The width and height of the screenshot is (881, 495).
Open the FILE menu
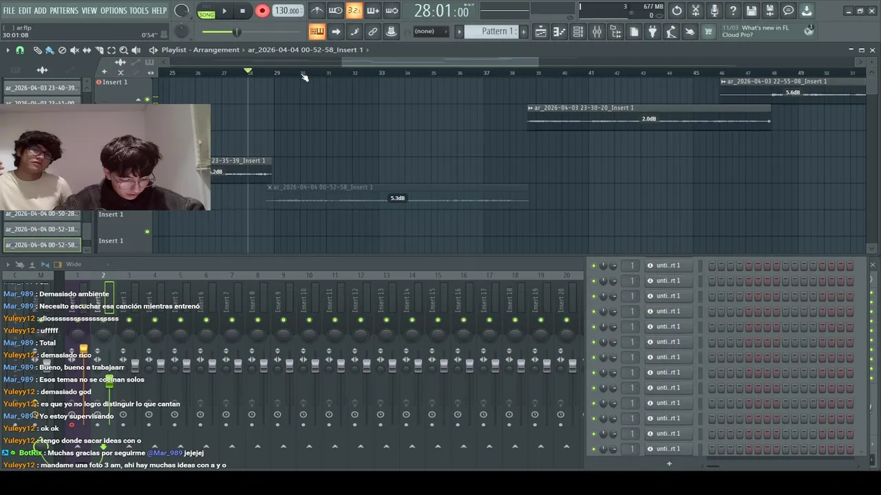pyautogui.click(x=9, y=10)
